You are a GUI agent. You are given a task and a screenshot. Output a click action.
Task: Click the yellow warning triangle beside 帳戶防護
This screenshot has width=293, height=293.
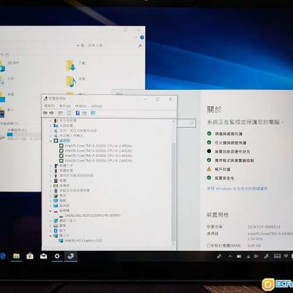pyautogui.click(x=209, y=169)
